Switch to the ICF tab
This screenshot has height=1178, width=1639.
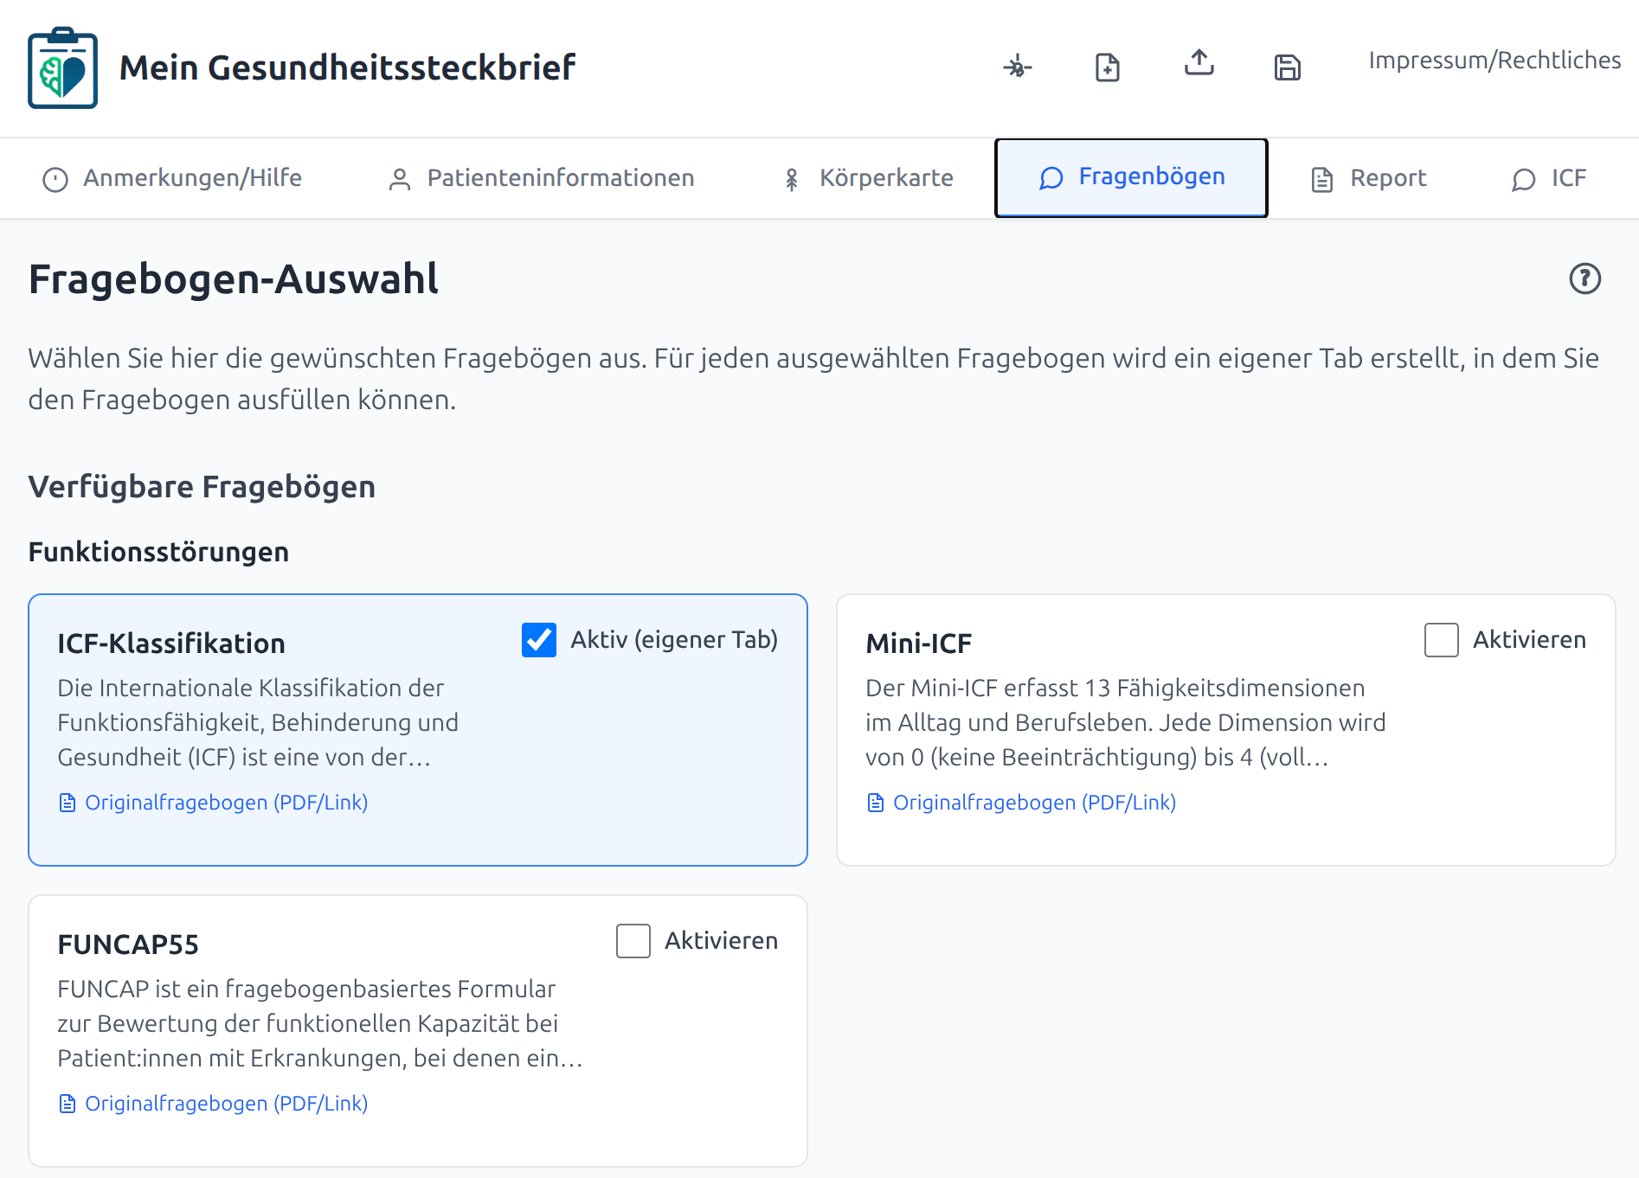[x=1549, y=178]
